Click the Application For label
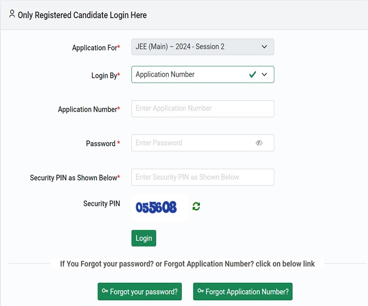The image size is (368, 306). tap(96, 48)
